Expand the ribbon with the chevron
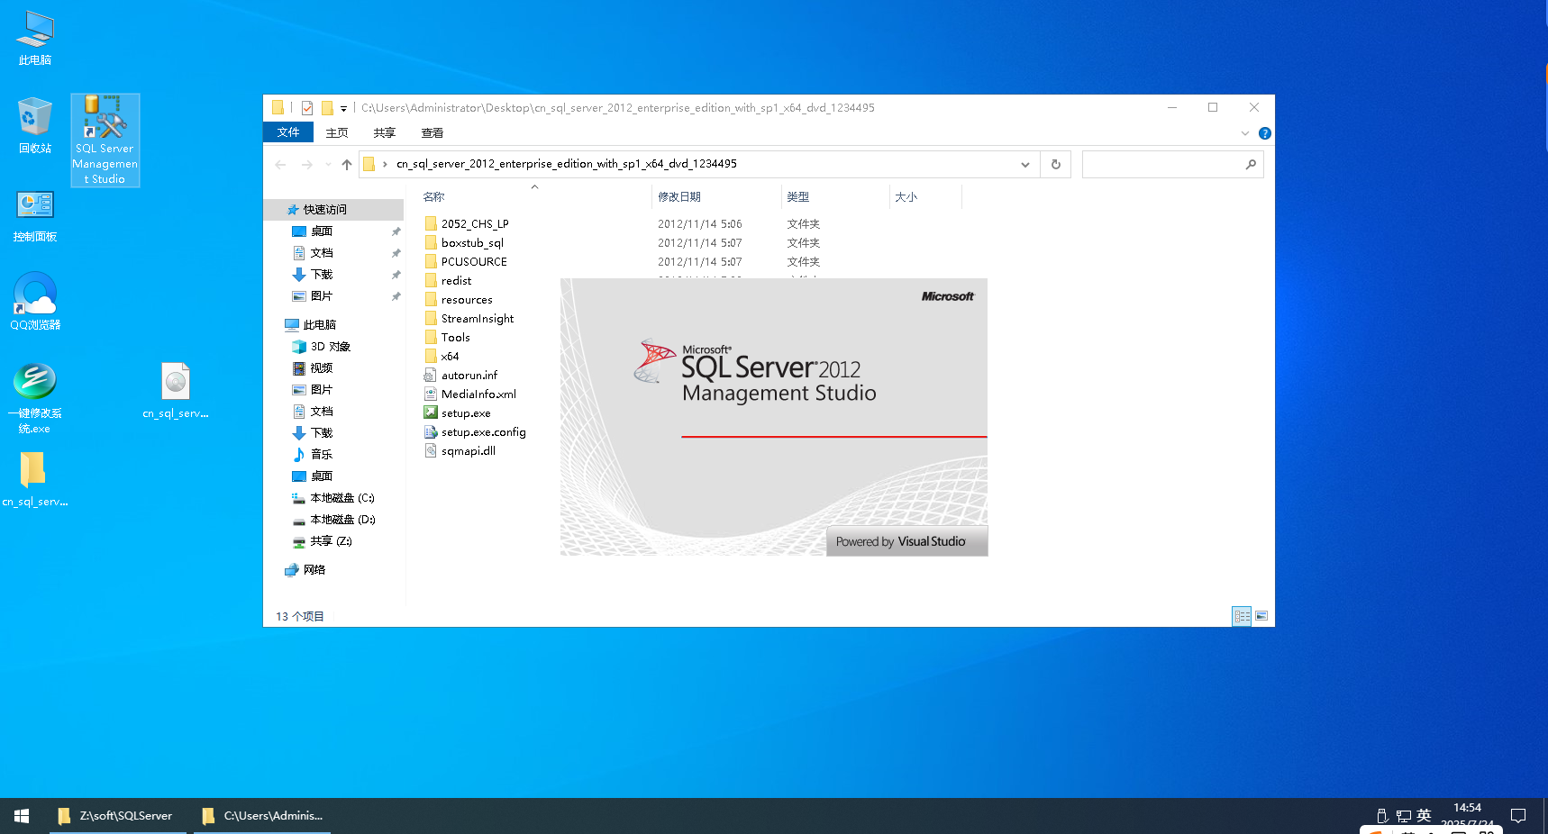Image resolution: width=1548 pixels, height=834 pixels. (x=1245, y=133)
